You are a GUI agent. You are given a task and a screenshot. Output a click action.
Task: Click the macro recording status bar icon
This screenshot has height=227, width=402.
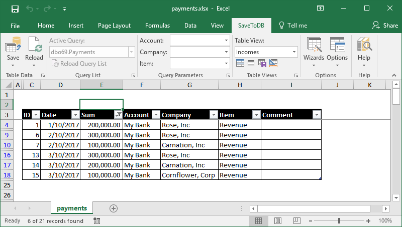[96, 221]
